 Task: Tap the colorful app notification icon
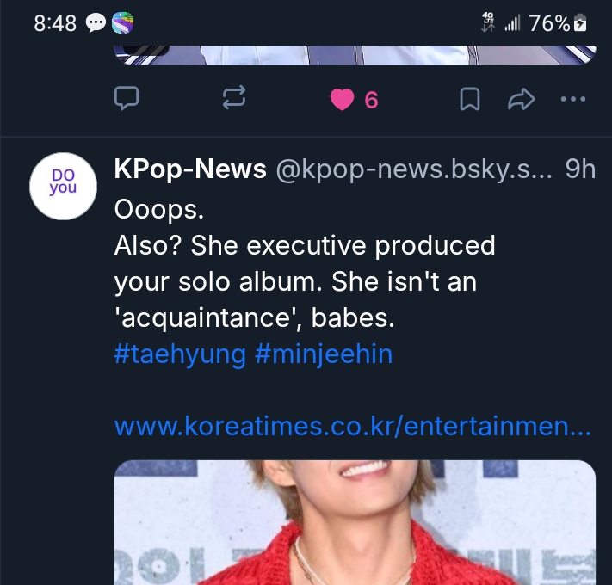[x=123, y=23]
